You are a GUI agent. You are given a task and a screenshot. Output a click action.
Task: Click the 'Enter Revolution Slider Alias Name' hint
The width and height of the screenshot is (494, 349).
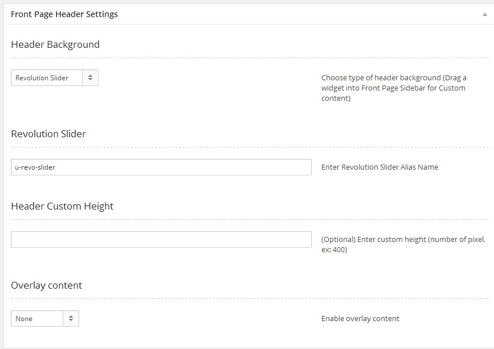(379, 167)
